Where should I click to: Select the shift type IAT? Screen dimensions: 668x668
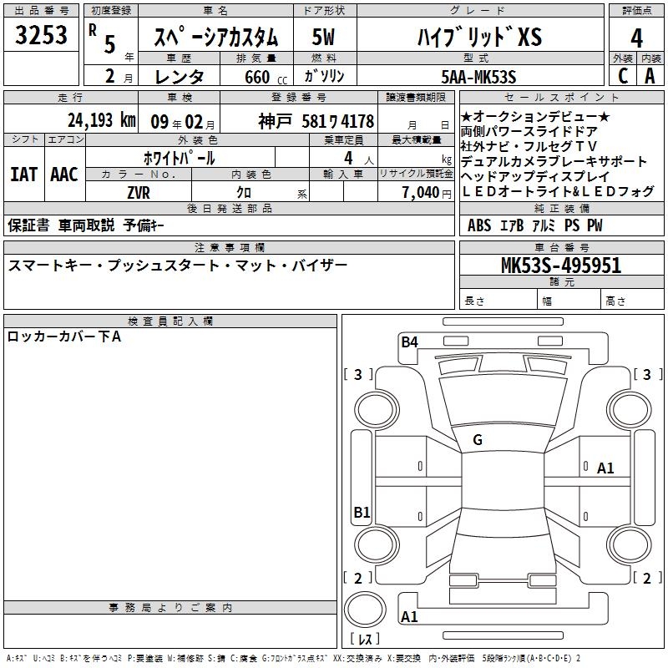24,175
